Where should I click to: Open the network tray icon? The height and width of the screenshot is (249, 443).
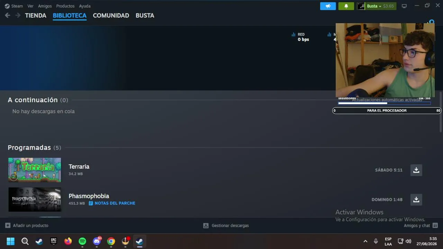click(x=400, y=241)
